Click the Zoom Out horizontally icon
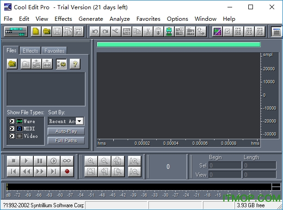283x210 pixels. tap(105, 161)
